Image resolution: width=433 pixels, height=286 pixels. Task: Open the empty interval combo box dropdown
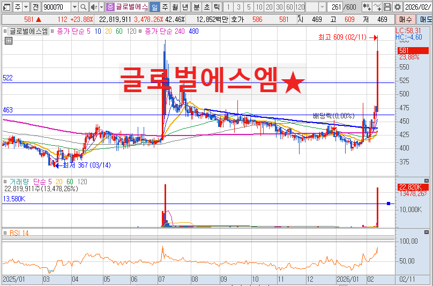point(322,7)
